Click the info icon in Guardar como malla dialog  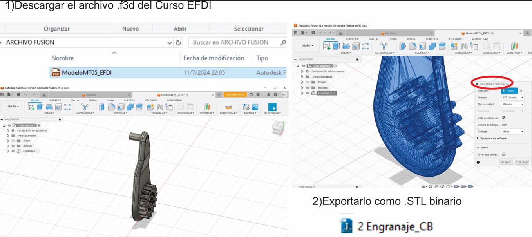pos(478,162)
